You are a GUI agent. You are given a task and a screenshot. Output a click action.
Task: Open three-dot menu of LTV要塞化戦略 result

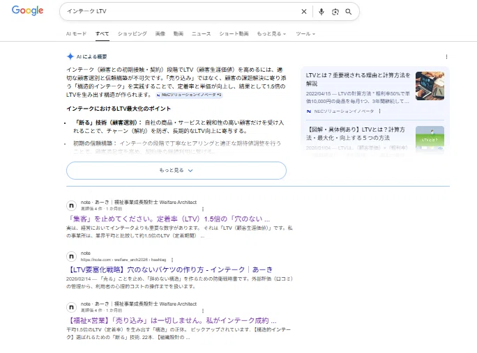172,260
